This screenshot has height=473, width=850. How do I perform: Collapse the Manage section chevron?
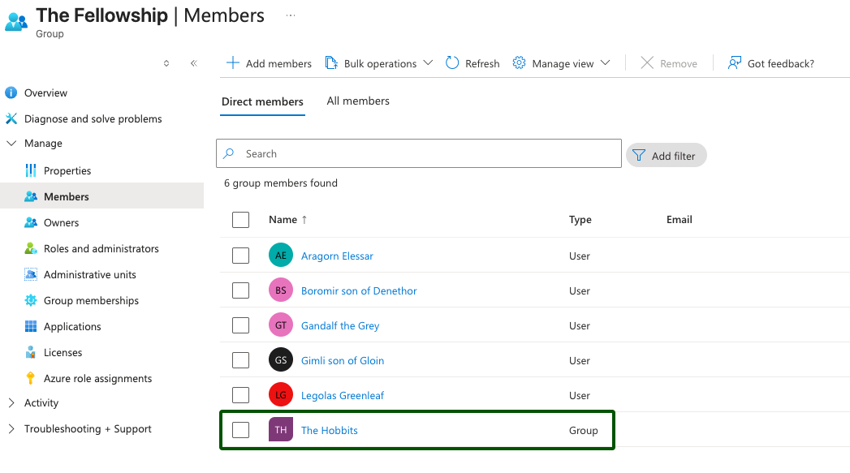point(11,143)
